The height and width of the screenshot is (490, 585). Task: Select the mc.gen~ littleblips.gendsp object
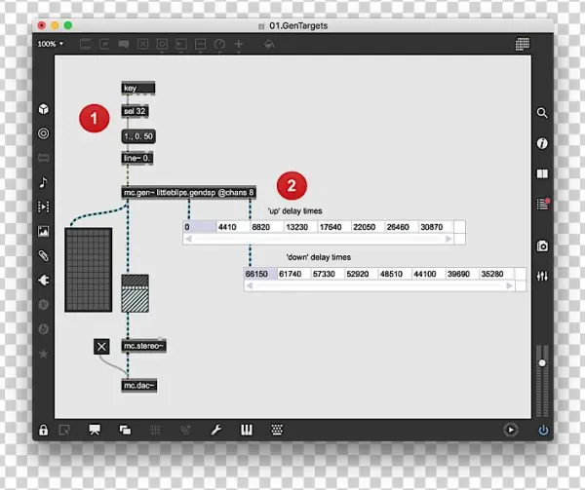(188, 192)
